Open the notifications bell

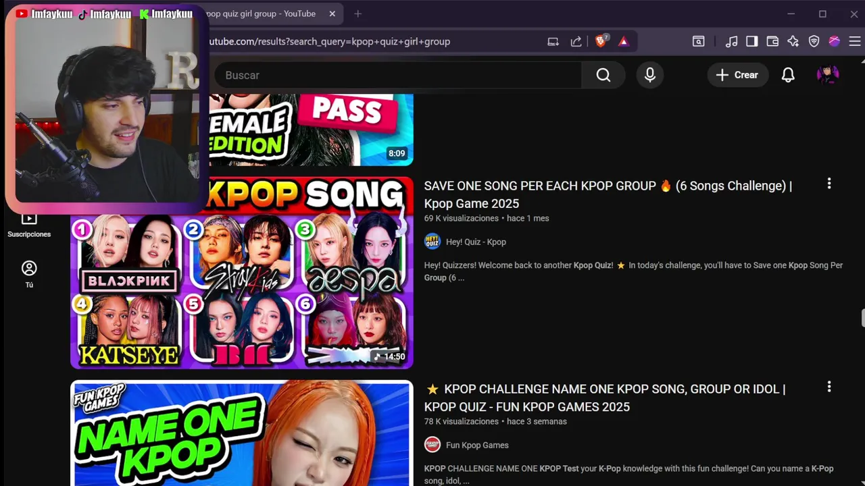click(788, 75)
